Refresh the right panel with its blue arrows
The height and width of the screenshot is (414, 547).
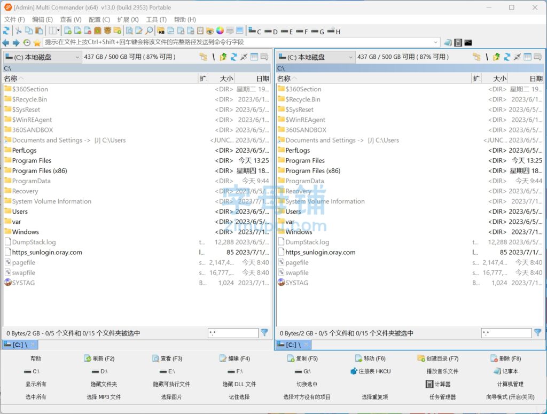point(507,57)
